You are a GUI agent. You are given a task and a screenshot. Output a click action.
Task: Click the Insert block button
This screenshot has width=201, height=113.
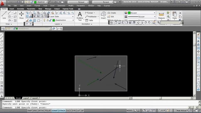pos(103,15)
